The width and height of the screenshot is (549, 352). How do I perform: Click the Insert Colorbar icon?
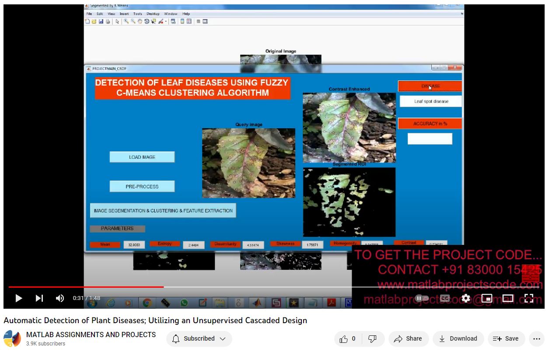182,21
